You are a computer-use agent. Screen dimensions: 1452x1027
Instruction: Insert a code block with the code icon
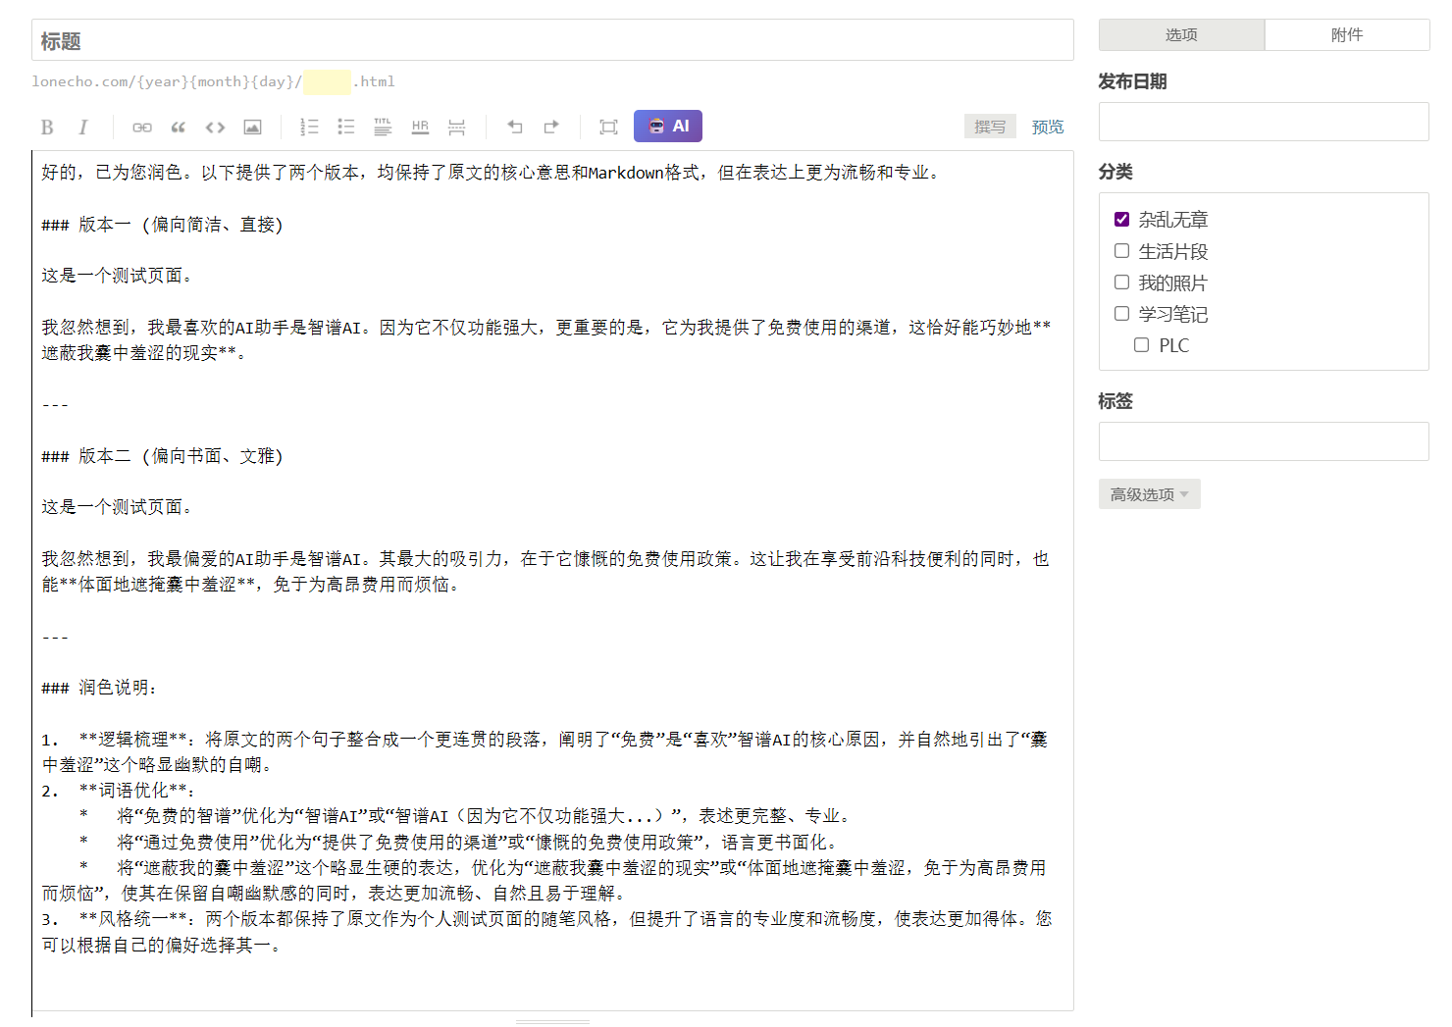point(215,128)
